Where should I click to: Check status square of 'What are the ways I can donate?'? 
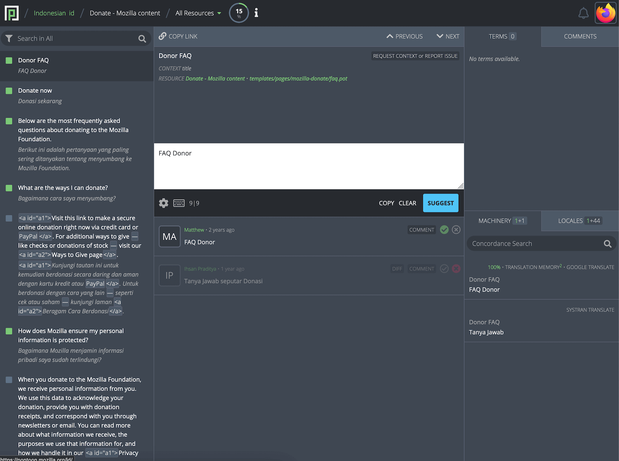(x=9, y=188)
